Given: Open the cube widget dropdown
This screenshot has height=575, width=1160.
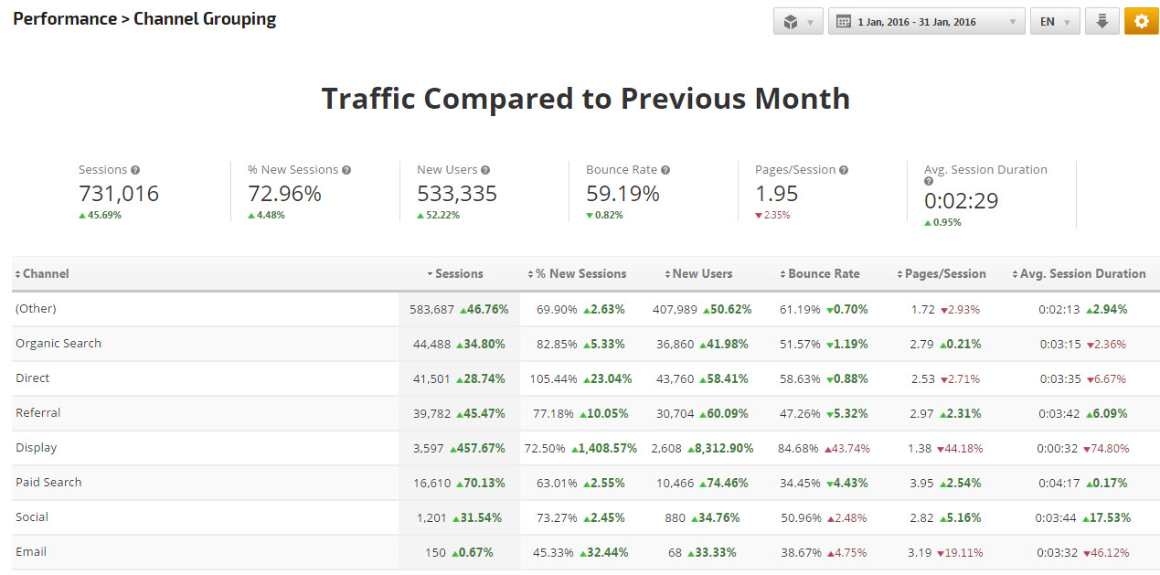Looking at the screenshot, I should pos(798,21).
